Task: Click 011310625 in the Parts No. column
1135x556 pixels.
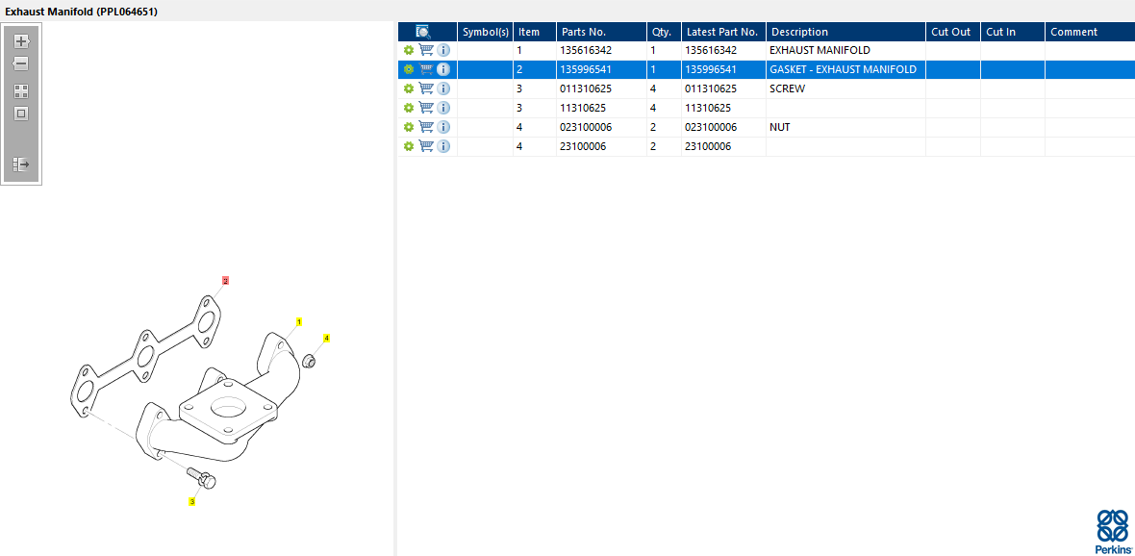Action: [587, 88]
